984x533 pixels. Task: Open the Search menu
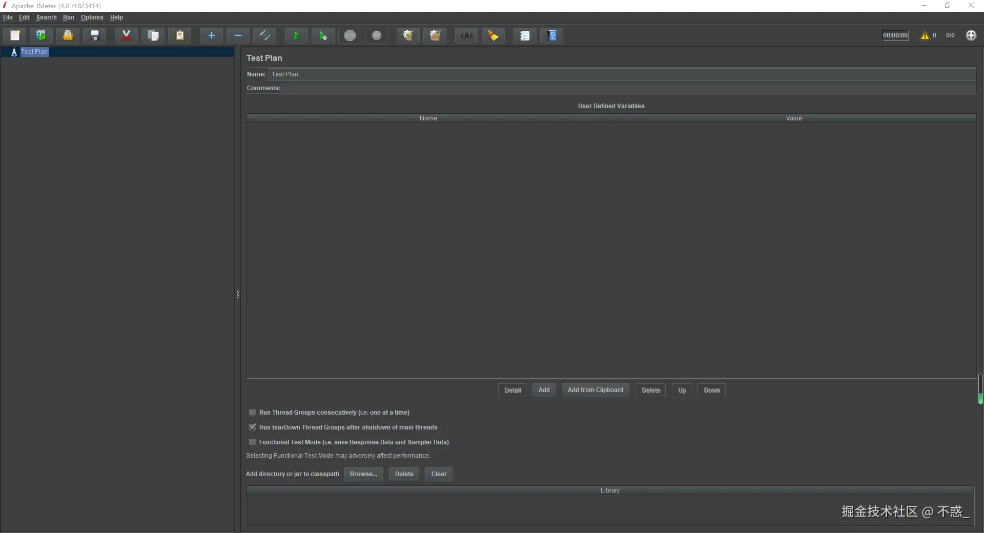click(x=46, y=17)
